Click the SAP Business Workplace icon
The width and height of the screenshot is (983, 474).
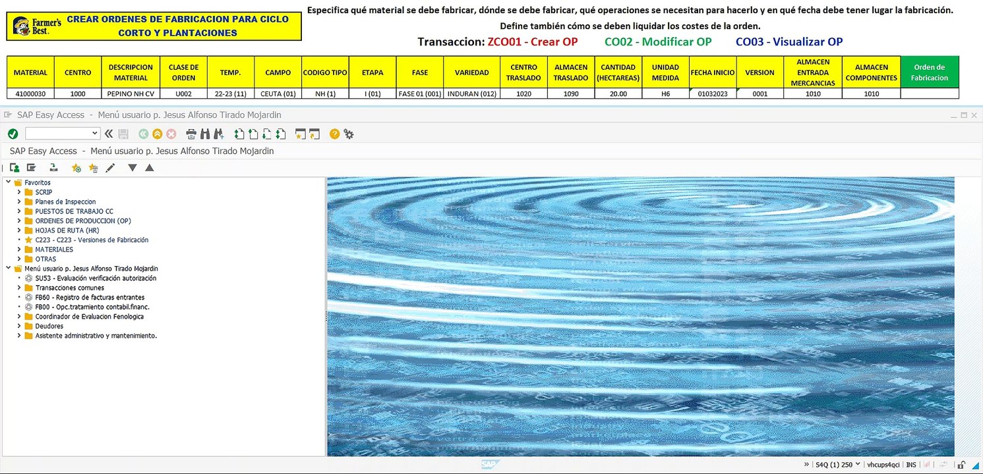click(54, 168)
